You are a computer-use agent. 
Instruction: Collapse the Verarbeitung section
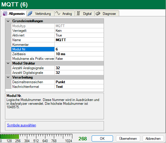click(x=8, y=77)
